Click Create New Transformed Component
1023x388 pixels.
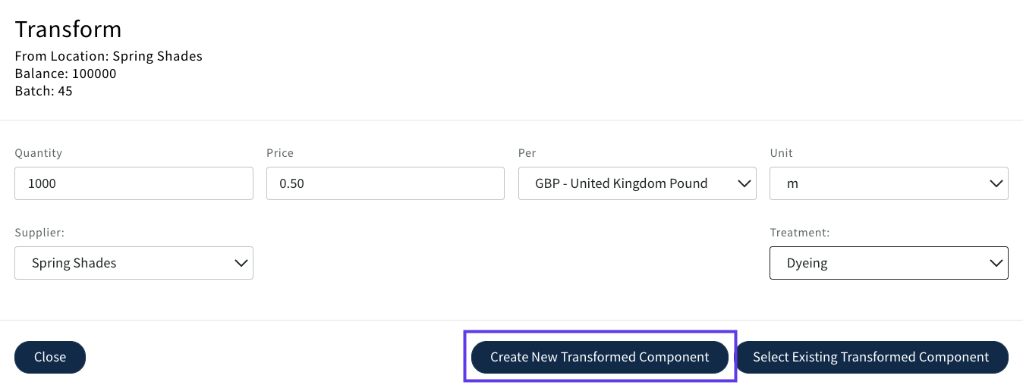600,357
